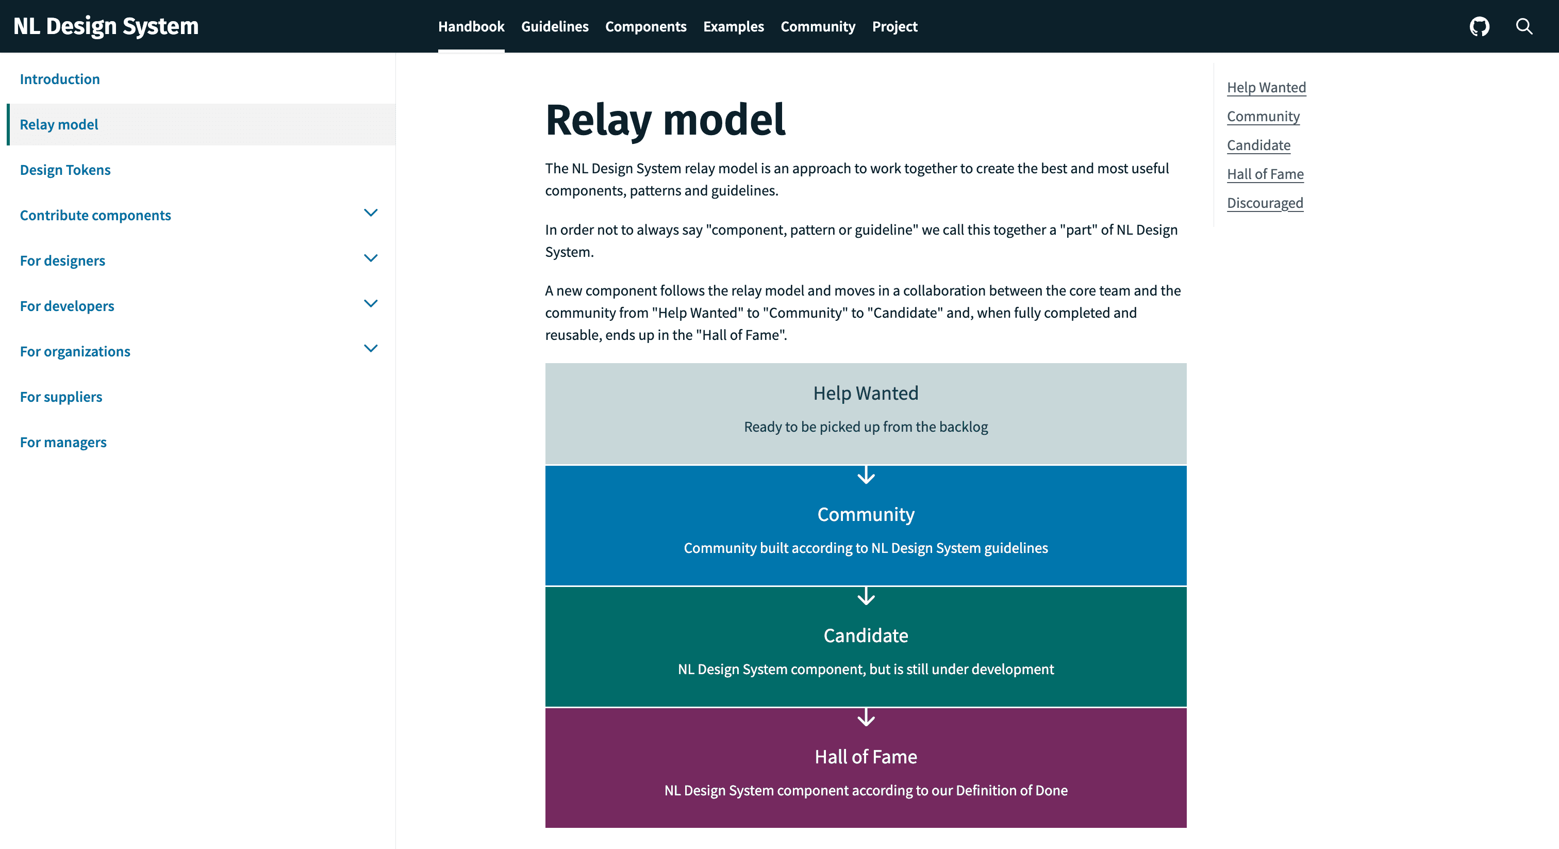Open the Design Tokens sidebar page
This screenshot has width=1559, height=849.
(65, 170)
